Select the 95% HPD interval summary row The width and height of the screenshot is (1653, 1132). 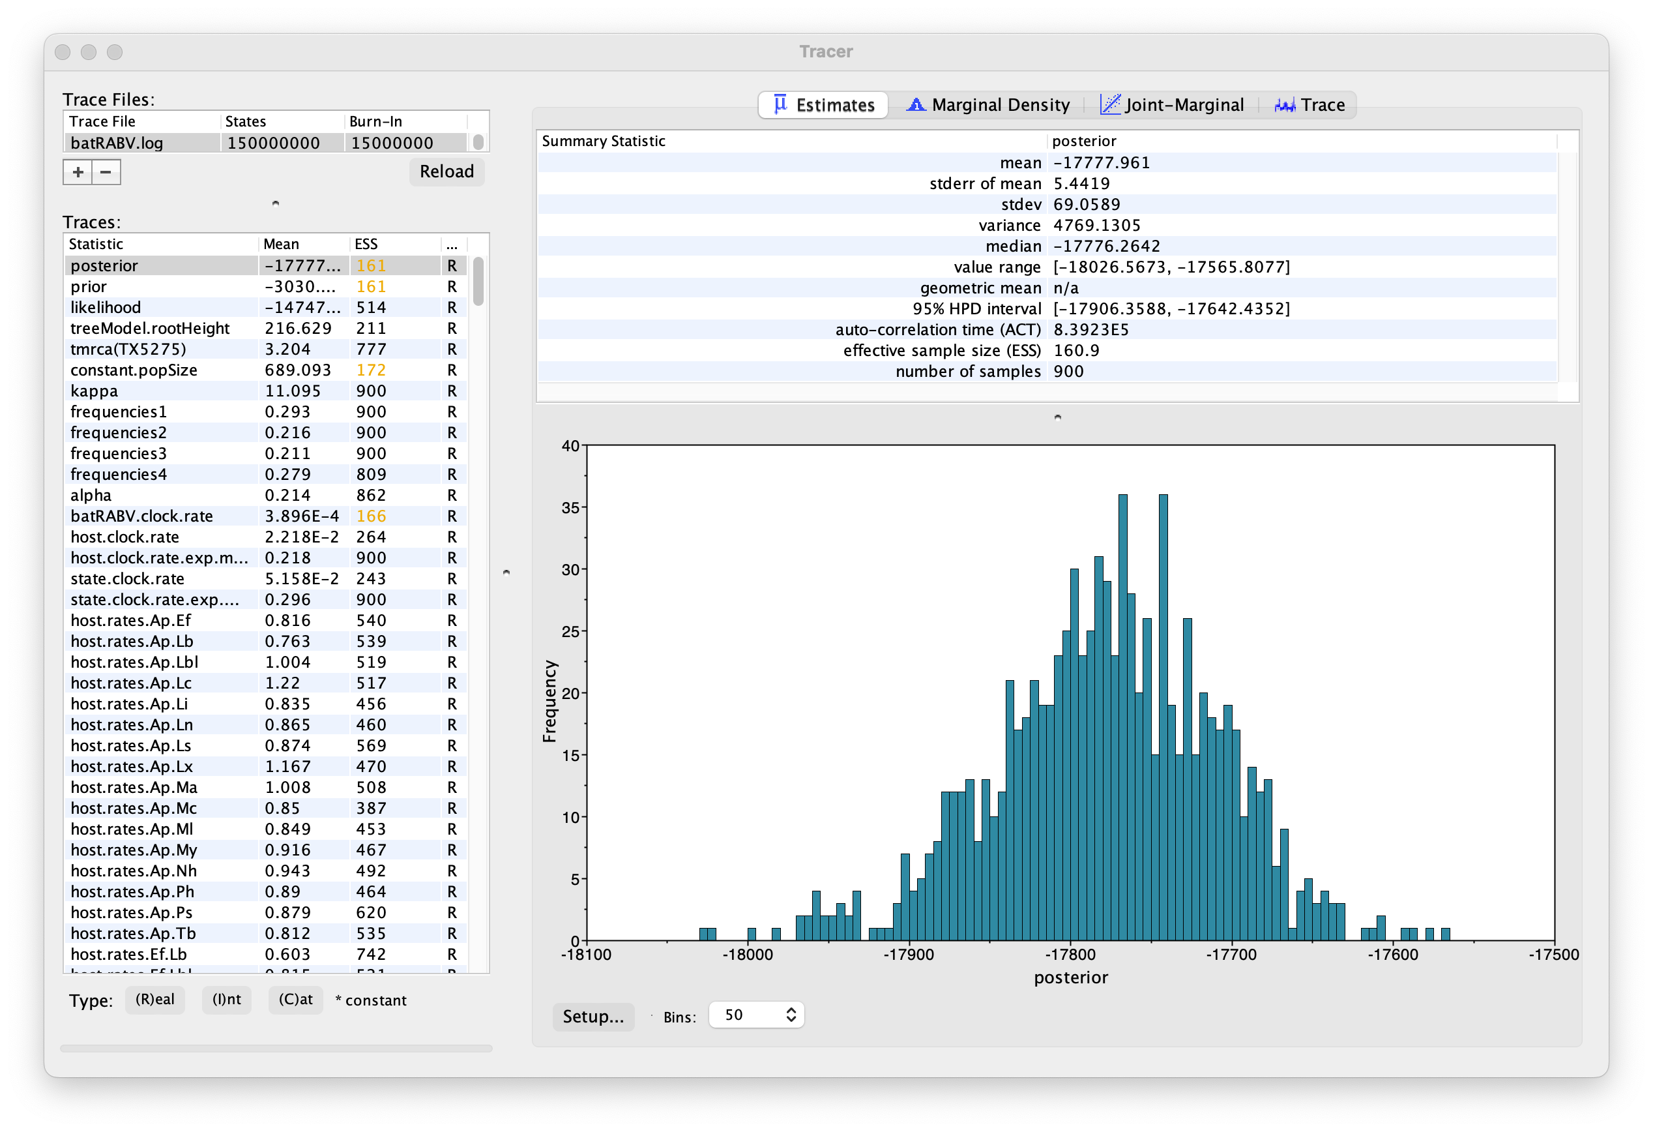pos(1047,309)
